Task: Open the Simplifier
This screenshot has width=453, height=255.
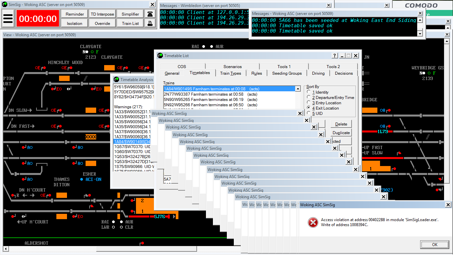Action: (x=130, y=14)
